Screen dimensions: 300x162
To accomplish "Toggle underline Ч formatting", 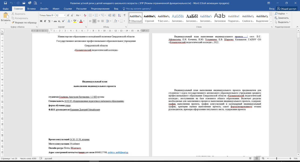I will pyautogui.click(x=49, y=21).
